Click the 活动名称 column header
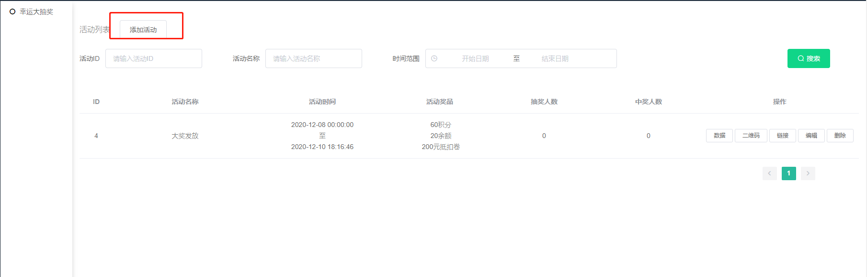Screen dimensions: 867x277 pyautogui.click(x=185, y=102)
